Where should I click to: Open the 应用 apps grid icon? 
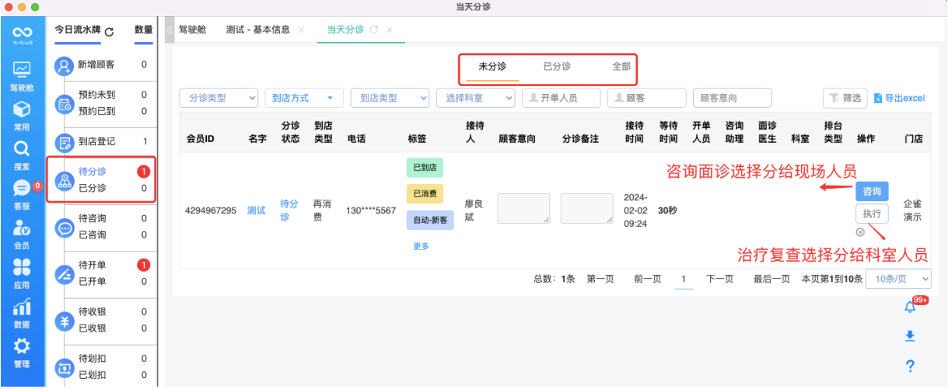[22, 273]
